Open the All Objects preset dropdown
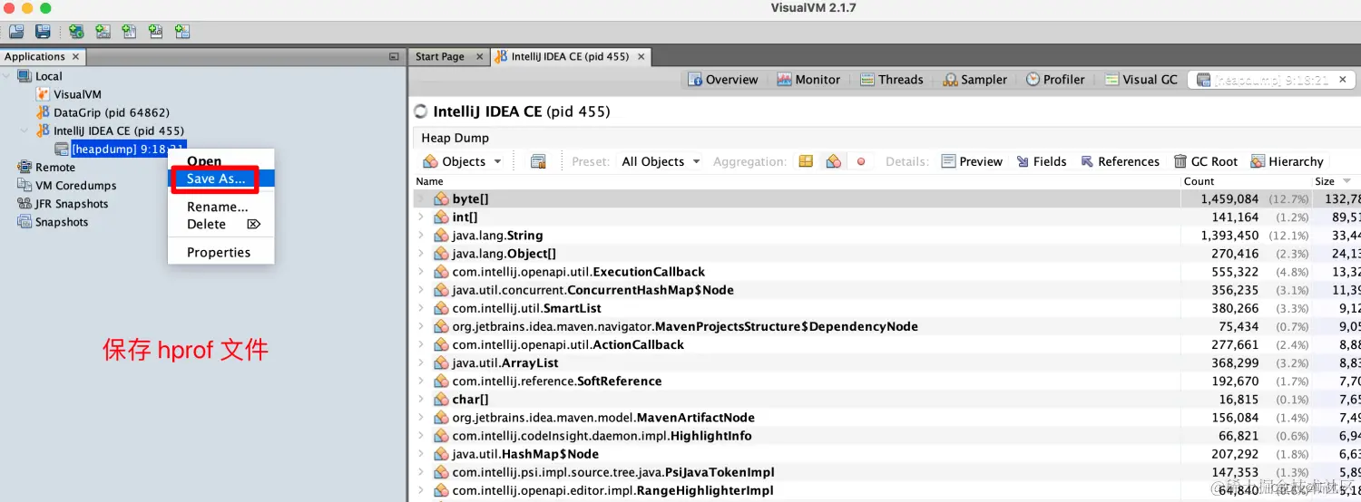The height and width of the screenshot is (502, 1361). [x=661, y=161]
